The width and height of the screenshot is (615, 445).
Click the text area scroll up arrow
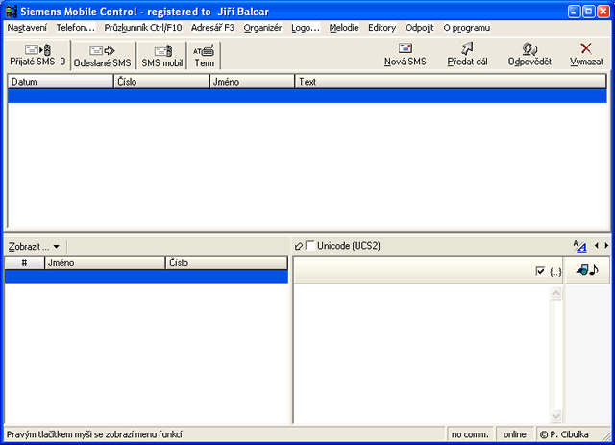click(x=556, y=293)
